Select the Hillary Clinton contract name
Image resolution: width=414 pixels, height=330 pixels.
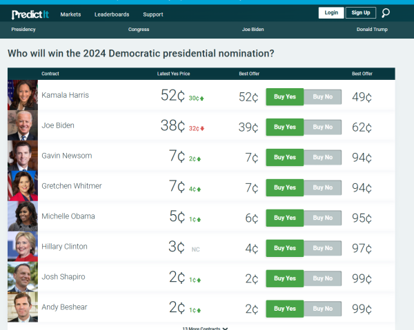coord(64,247)
